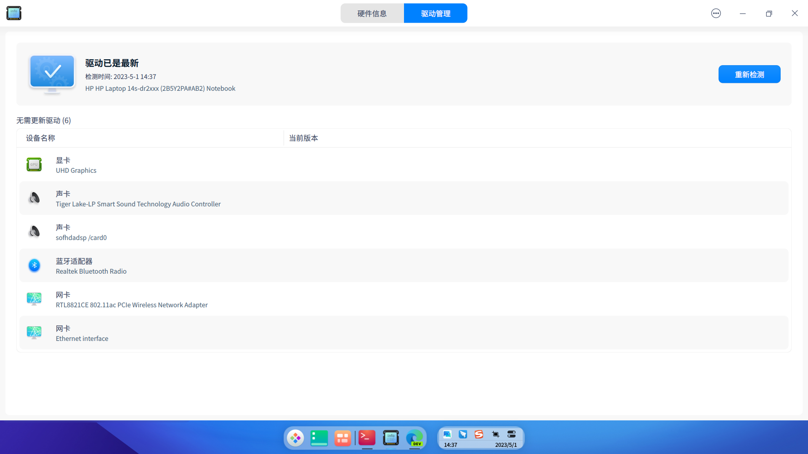The image size is (808, 454).
Task: Open the launcher icon in the dock
Action: 295,438
